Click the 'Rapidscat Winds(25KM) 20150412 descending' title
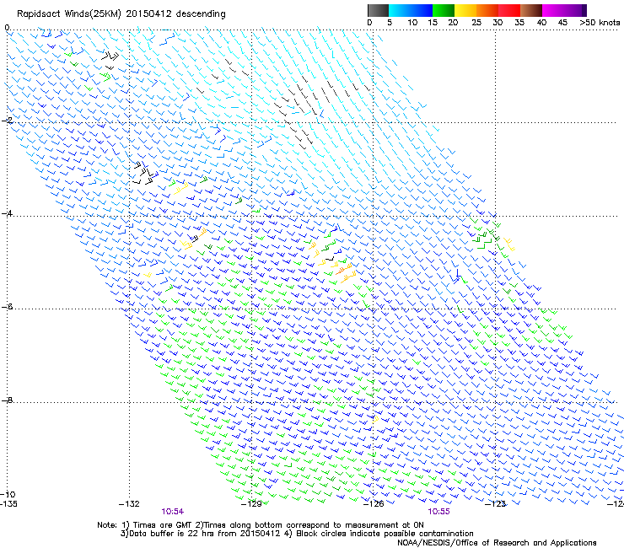Viewport: 624px width, 548px height. 121,14
